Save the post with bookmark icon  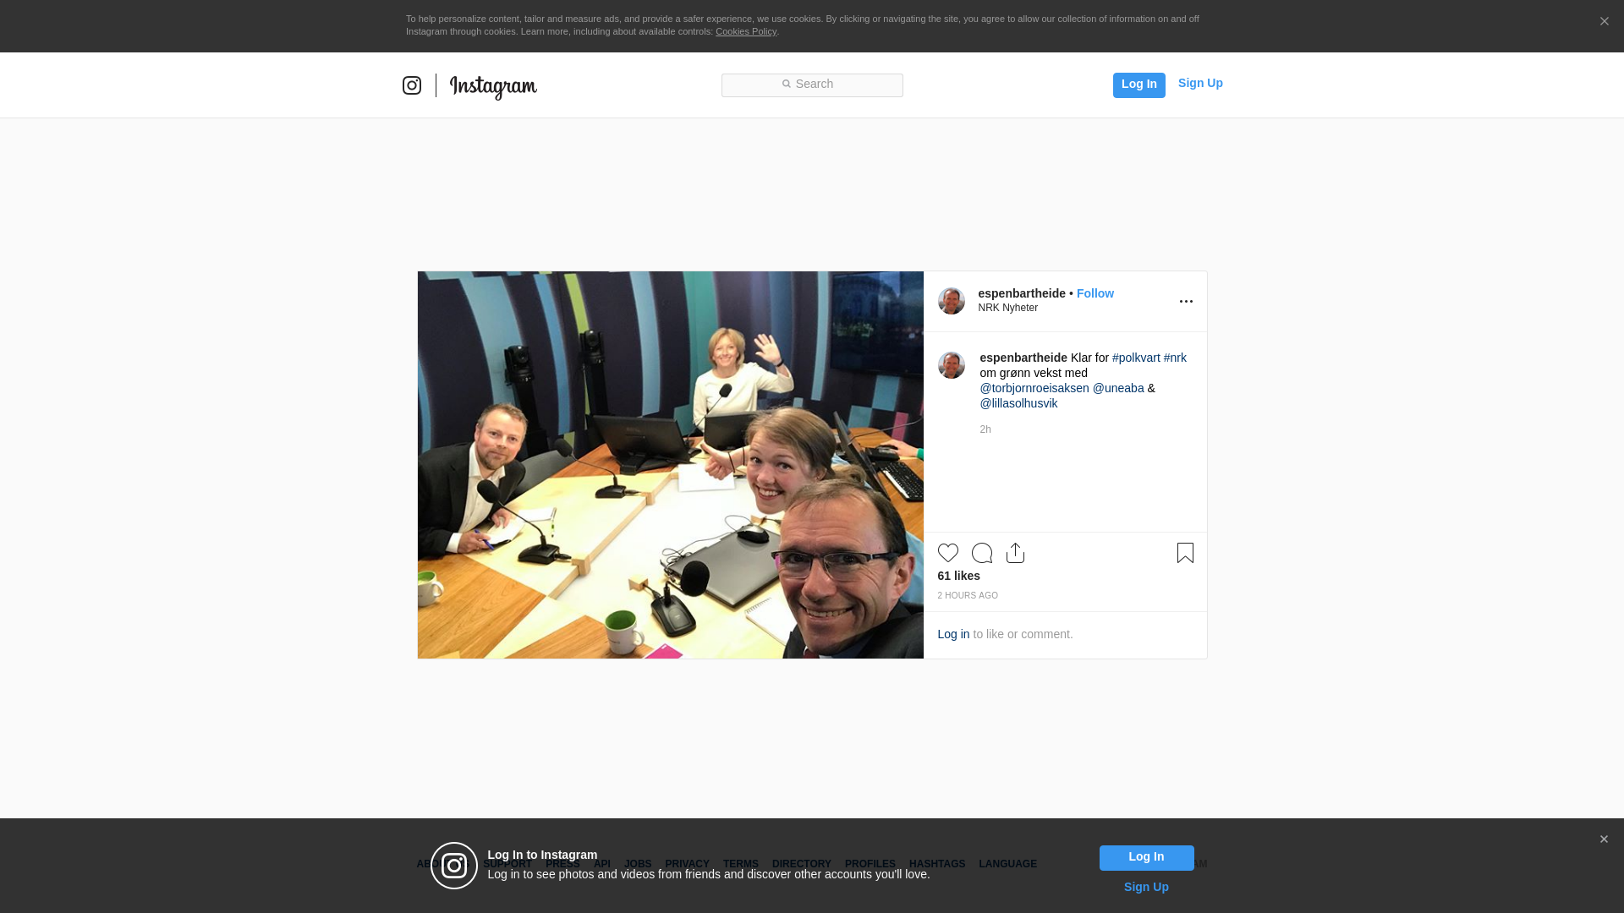pyautogui.click(x=1185, y=553)
